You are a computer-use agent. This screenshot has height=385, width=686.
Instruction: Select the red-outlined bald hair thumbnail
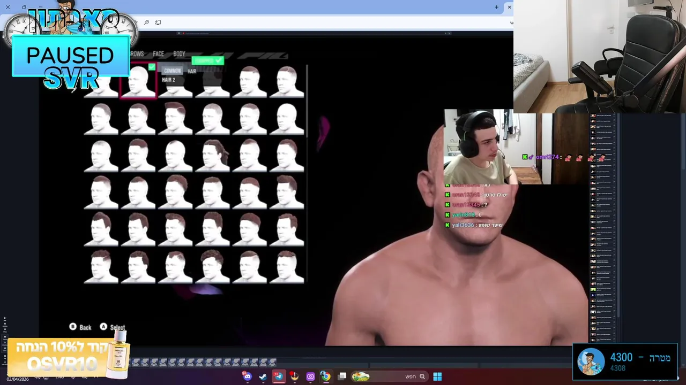[138, 81]
